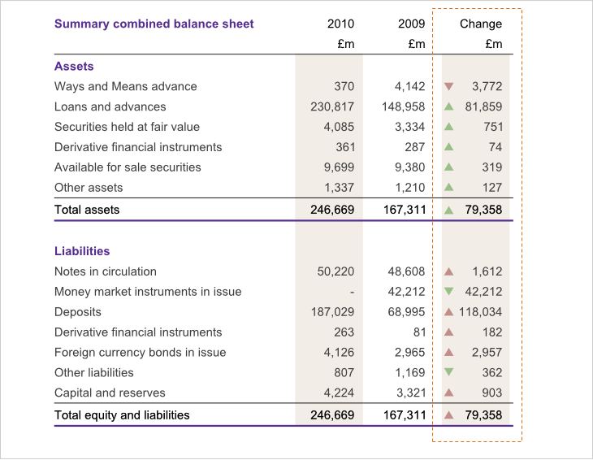Click the green up arrow beside Loans and advances change

coord(448,106)
